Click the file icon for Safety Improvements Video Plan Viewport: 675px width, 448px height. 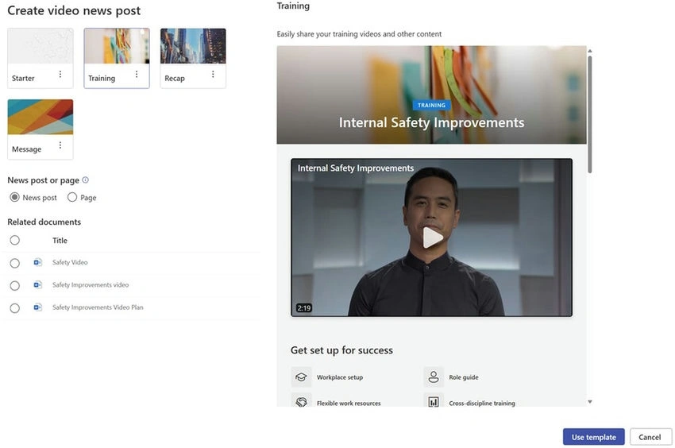point(38,307)
